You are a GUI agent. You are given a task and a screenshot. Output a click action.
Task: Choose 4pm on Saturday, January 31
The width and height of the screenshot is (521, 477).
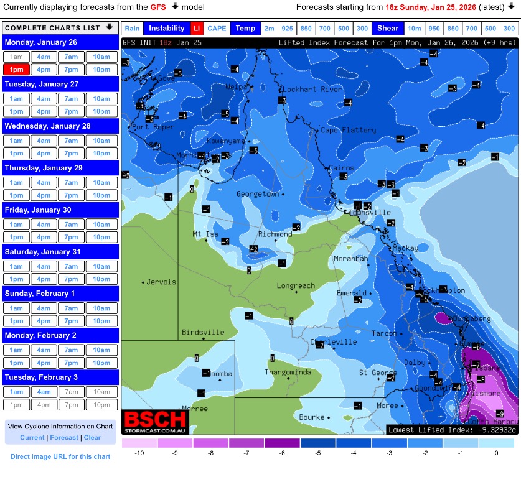tap(44, 279)
